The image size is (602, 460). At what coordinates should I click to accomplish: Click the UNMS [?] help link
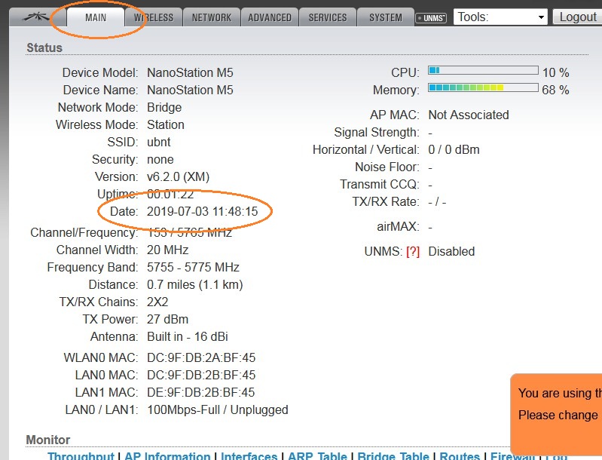413,251
